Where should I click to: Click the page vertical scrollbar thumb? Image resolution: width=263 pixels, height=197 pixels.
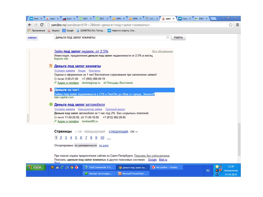[239, 139]
